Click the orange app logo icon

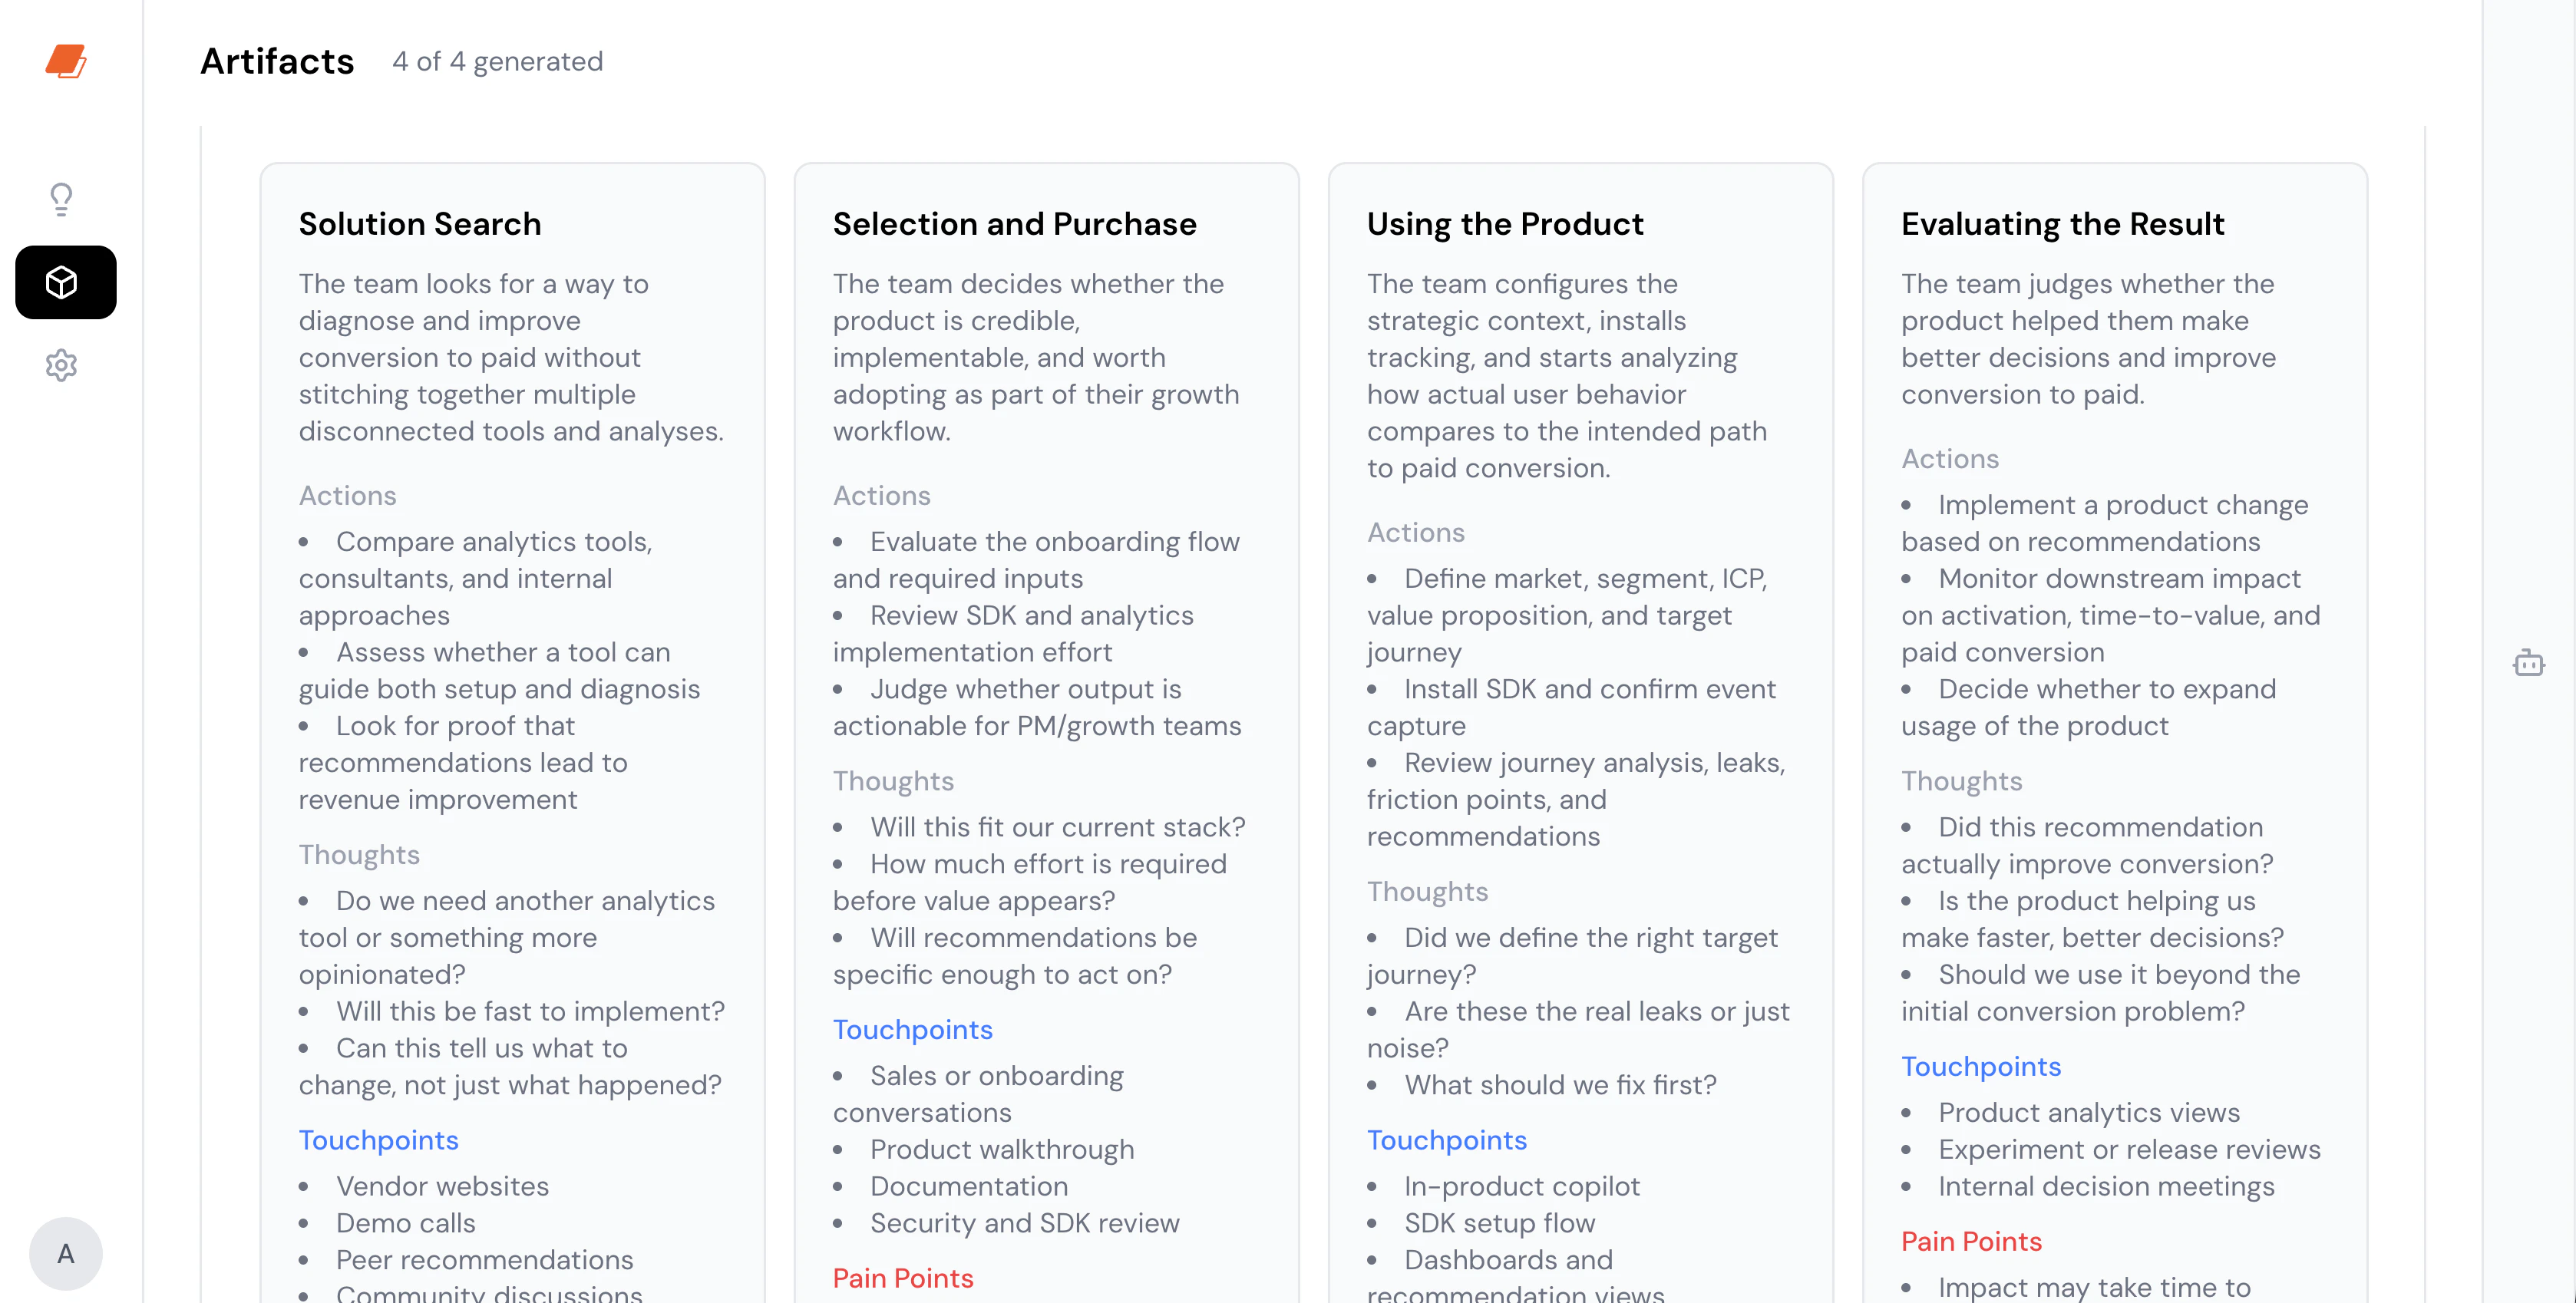click(65, 61)
